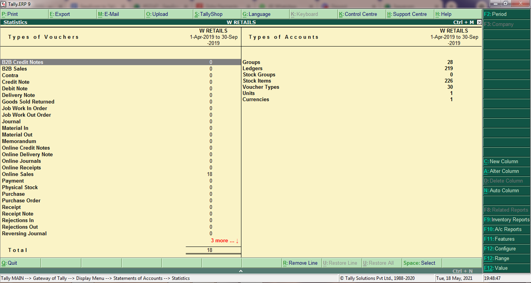Click A: Alter Column button
The height and width of the screenshot is (283, 531).
(x=507, y=171)
